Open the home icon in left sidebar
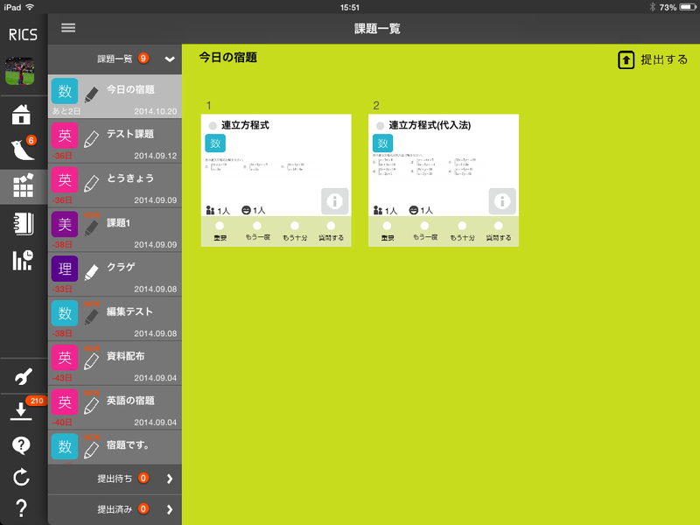Image resolution: width=700 pixels, height=525 pixels. tap(24, 115)
